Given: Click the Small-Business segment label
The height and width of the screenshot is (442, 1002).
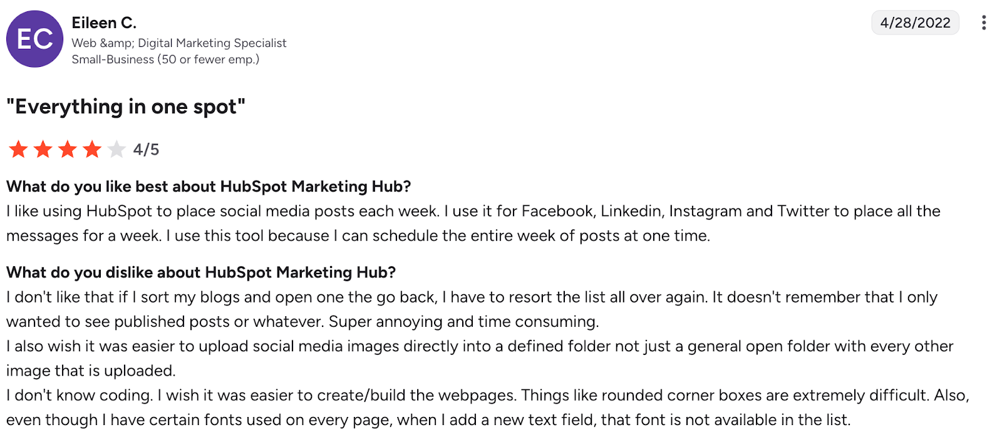Looking at the screenshot, I should (164, 59).
